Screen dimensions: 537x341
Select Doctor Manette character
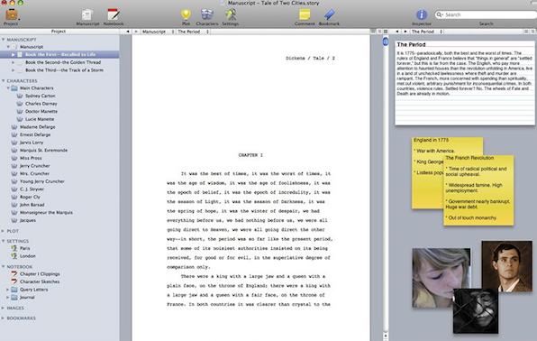tap(41, 112)
